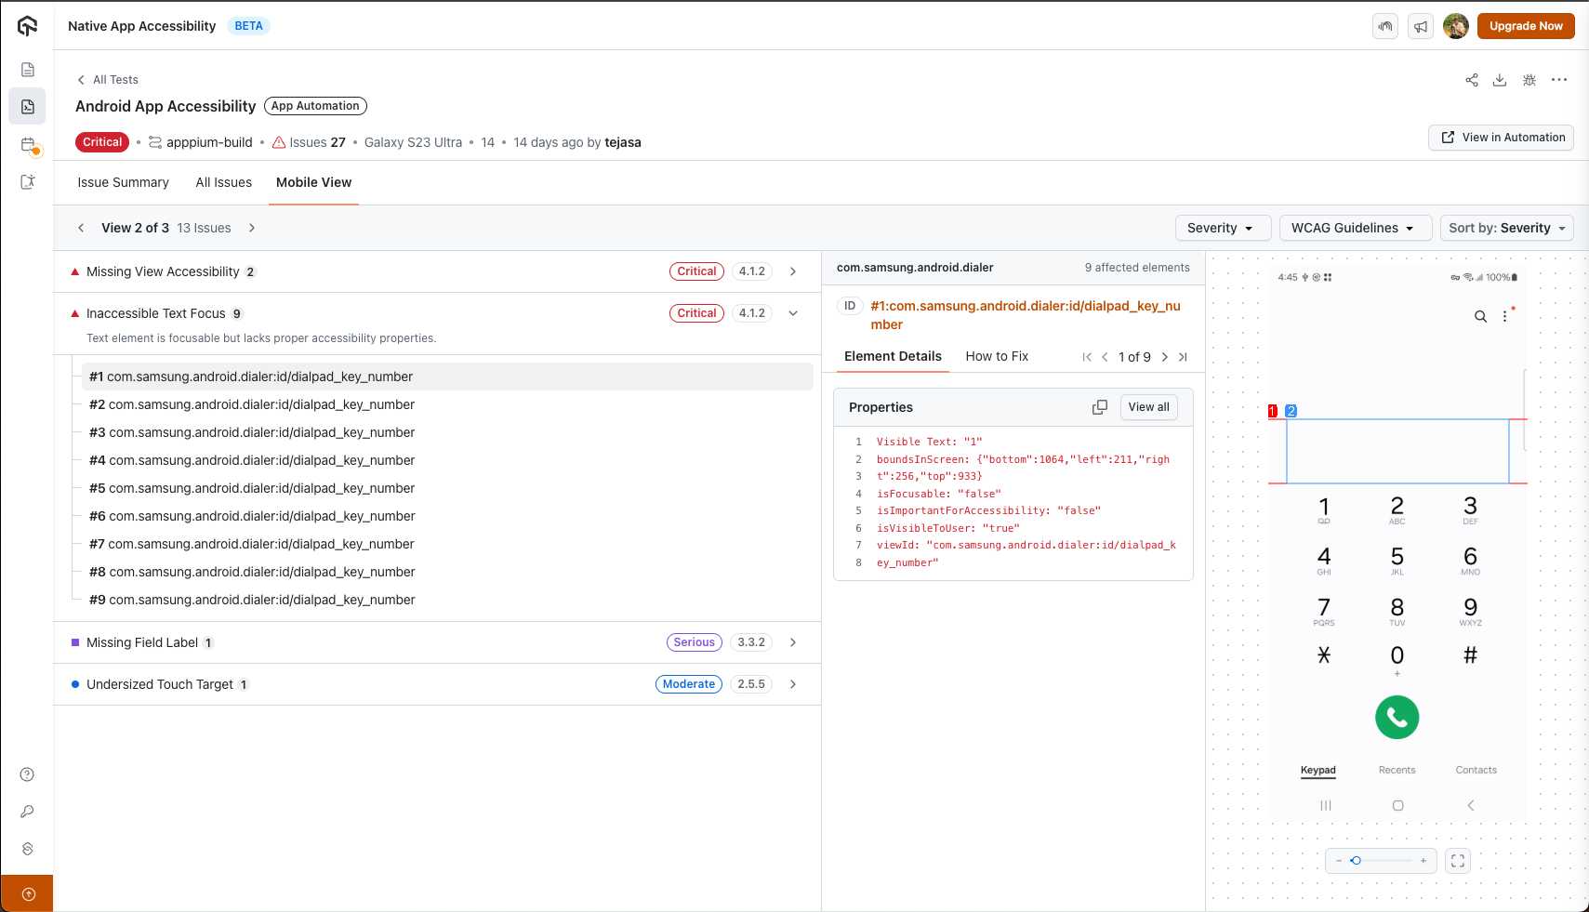Click the fullscreen icon below the phone preview

(x=1458, y=861)
